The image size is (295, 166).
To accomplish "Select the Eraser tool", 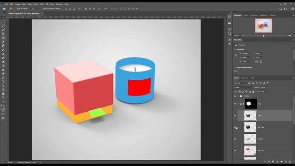I will coord(3,62).
